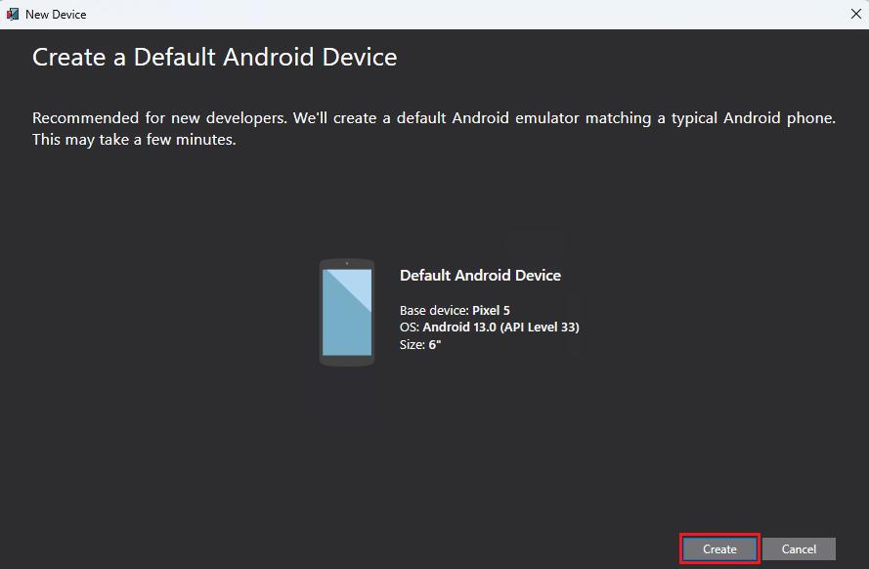
Task: Click the "New Device" window title text
Action: (x=56, y=15)
